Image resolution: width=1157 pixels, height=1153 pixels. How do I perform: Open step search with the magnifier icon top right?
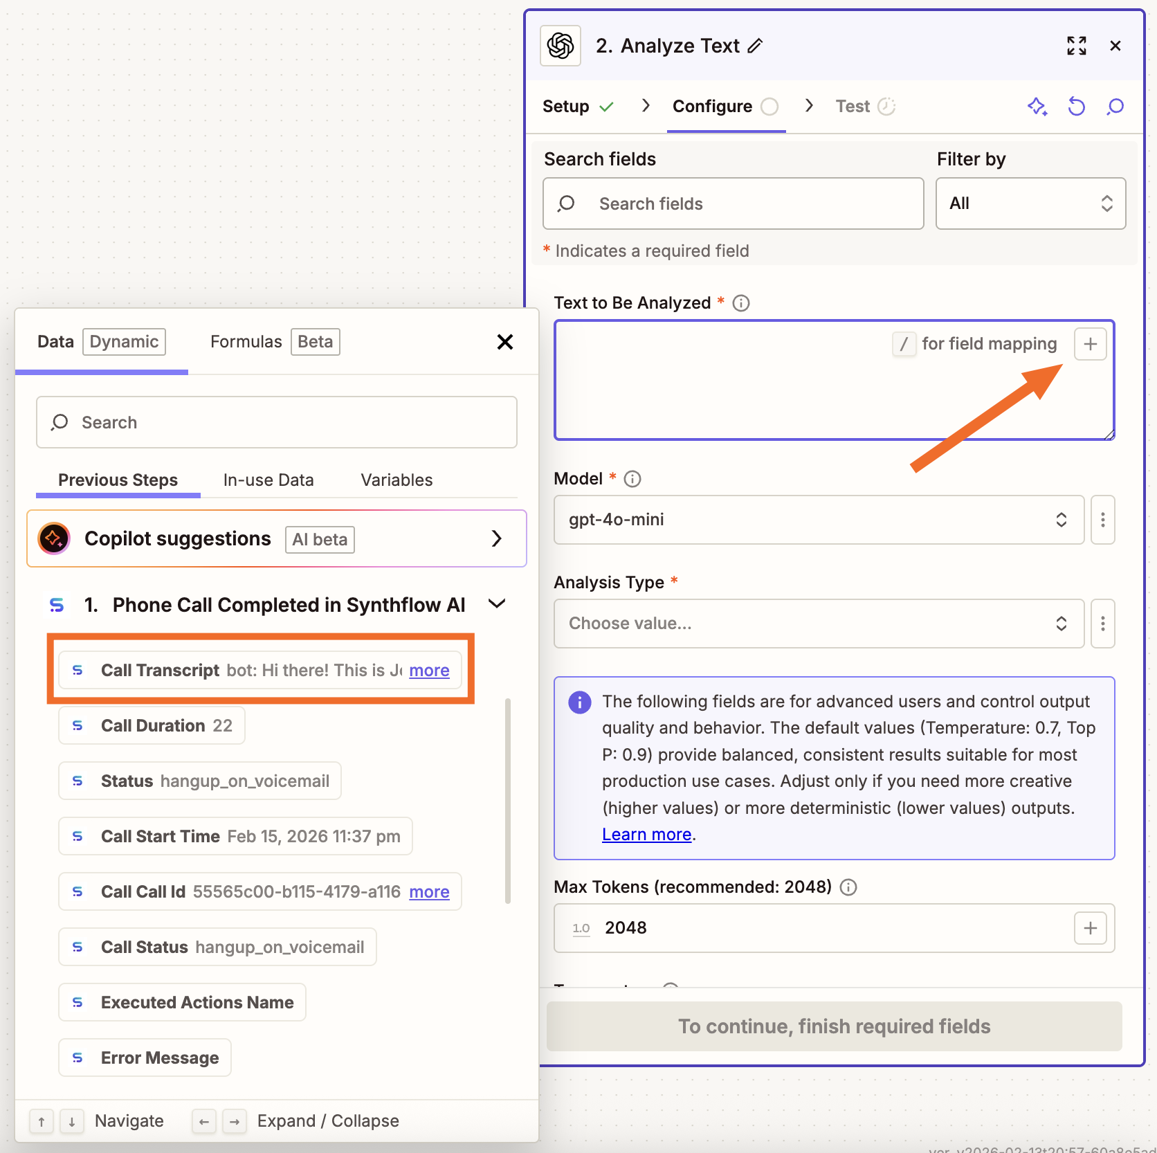coord(1115,107)
